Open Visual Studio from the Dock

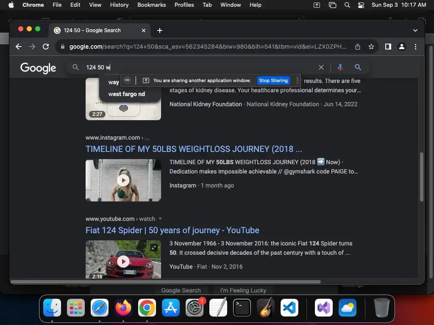323,308
